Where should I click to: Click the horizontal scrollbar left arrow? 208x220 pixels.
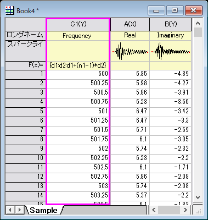point(154,210)
